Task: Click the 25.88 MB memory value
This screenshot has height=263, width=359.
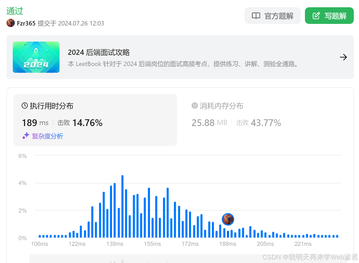Action: point(210,123)
